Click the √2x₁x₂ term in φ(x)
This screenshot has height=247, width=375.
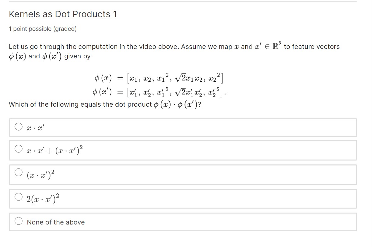[187, 77]
